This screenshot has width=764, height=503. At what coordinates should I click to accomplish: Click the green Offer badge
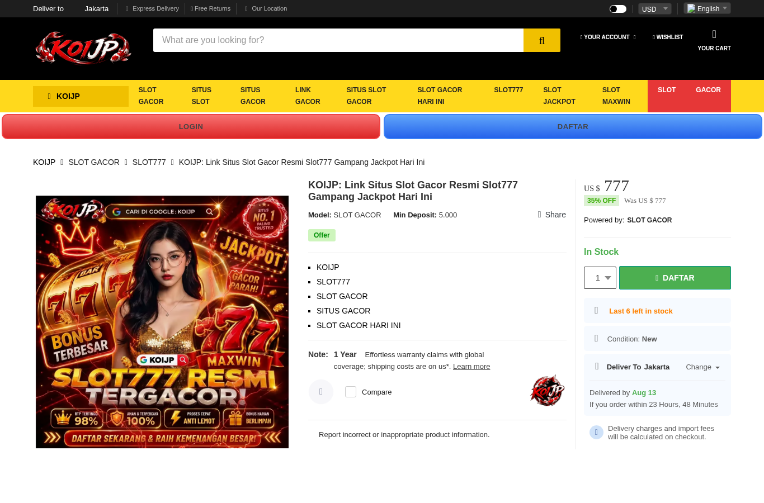[322, 235]
